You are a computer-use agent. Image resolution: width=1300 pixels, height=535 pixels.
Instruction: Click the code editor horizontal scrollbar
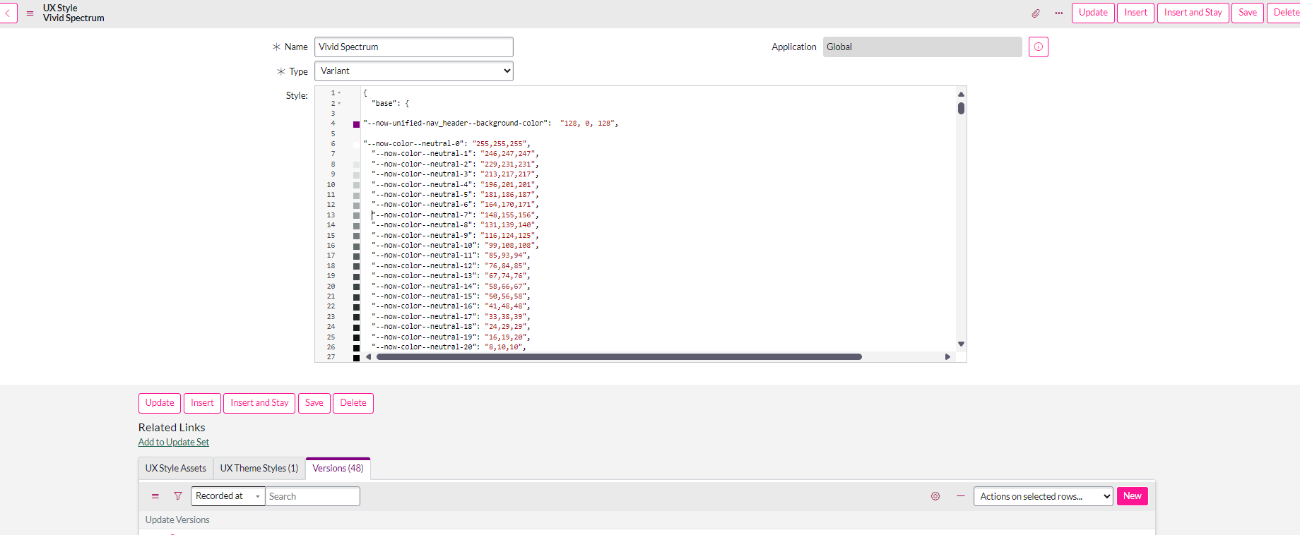pyautogui.click(x=618, y=357)
